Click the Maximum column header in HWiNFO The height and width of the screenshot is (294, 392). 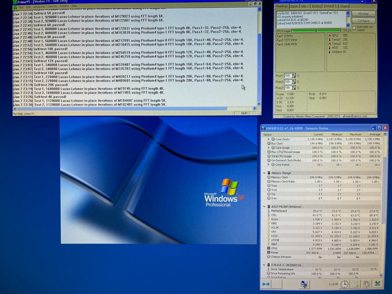tap(353, 134)
